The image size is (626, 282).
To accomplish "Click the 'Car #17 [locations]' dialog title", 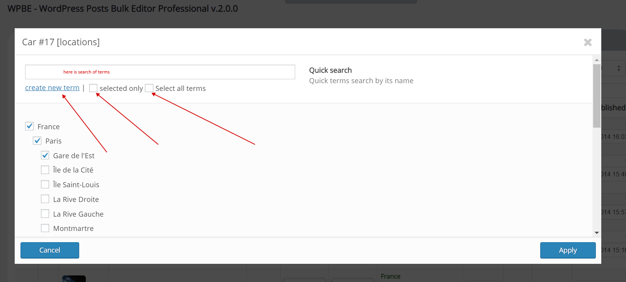I will pos(61,42).
